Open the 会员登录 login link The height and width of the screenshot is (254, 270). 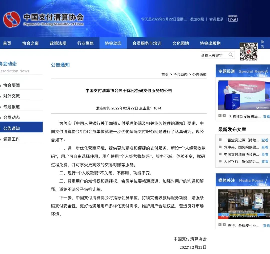[x=216, y=19]
